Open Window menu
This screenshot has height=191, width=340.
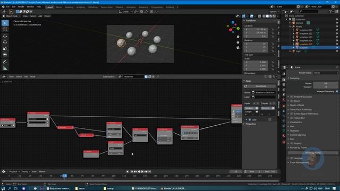[x=30, y=7]
